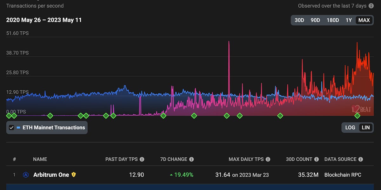Screen dimensions: 381x190
Task: Click the 38.70 TPS axis label
Action: click(17, 53)
